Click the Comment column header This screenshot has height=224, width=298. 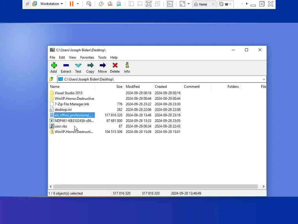pos(196,86)
